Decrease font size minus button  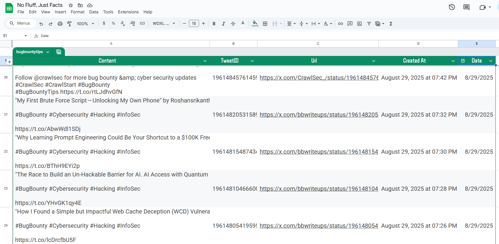[x=184, y=23]
